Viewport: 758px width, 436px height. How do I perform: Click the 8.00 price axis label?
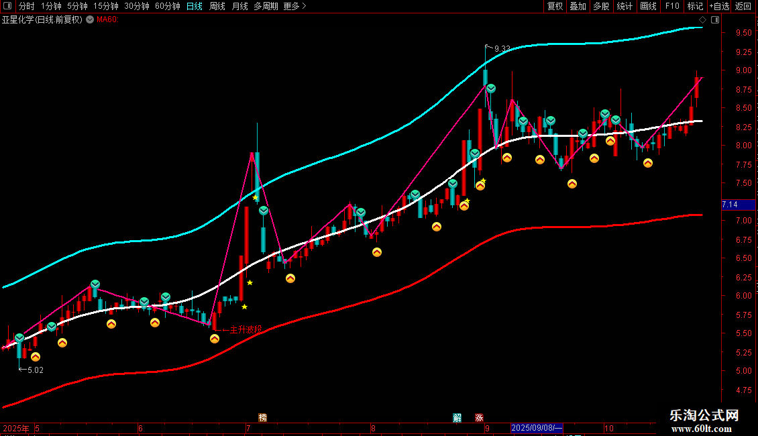click(x=743, y=146)
